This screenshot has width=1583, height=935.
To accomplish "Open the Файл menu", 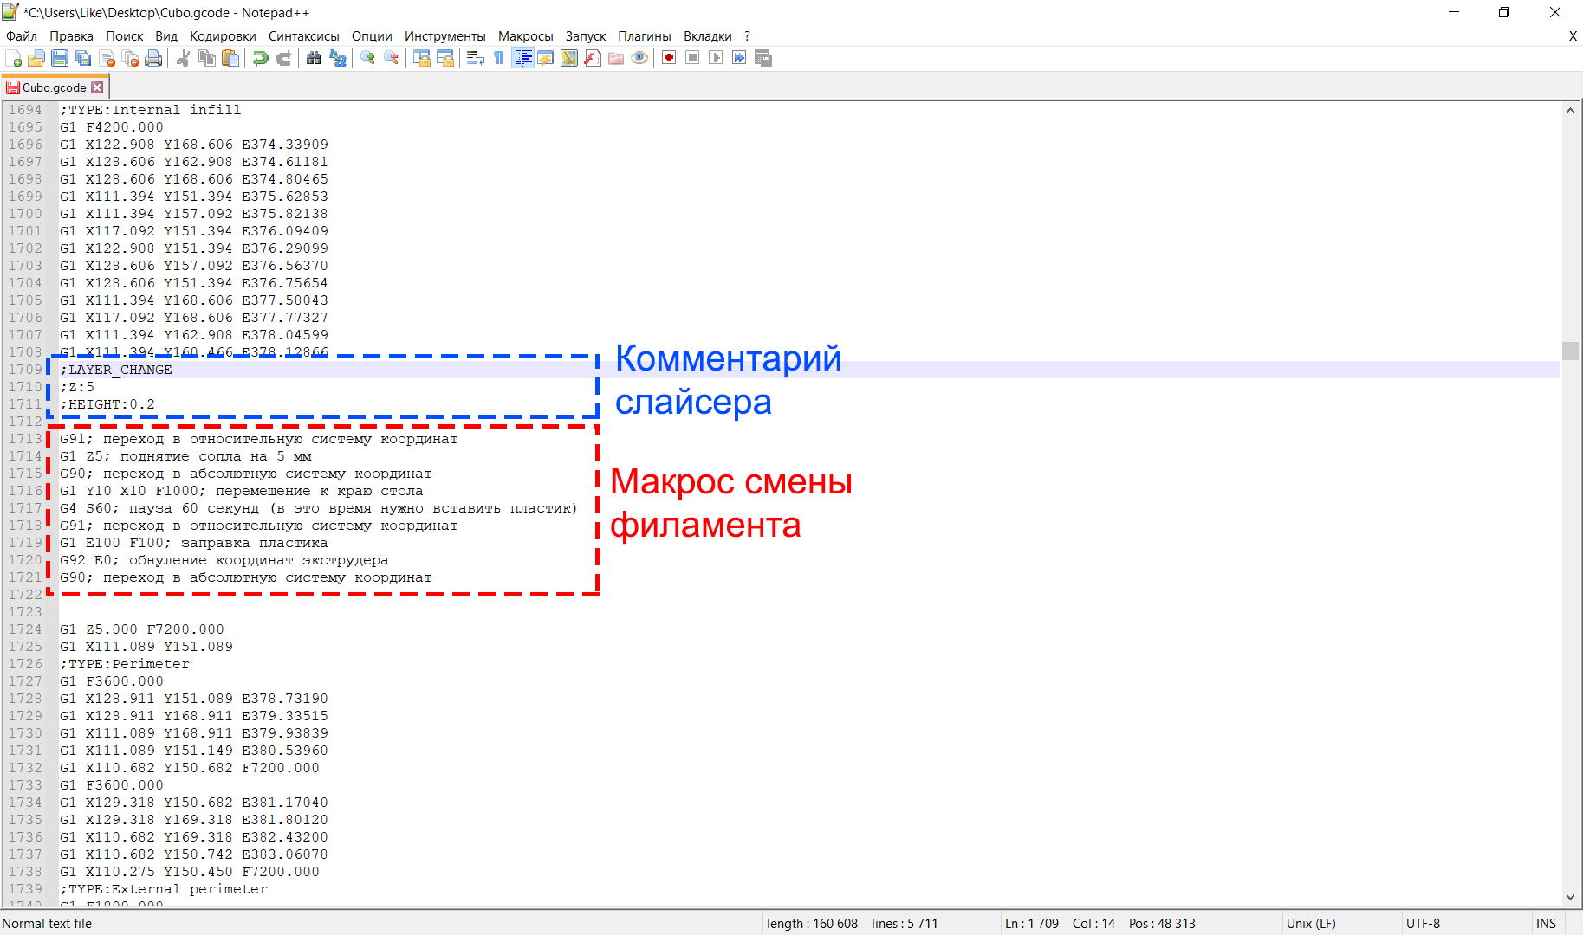I will [x=22, y=36].
